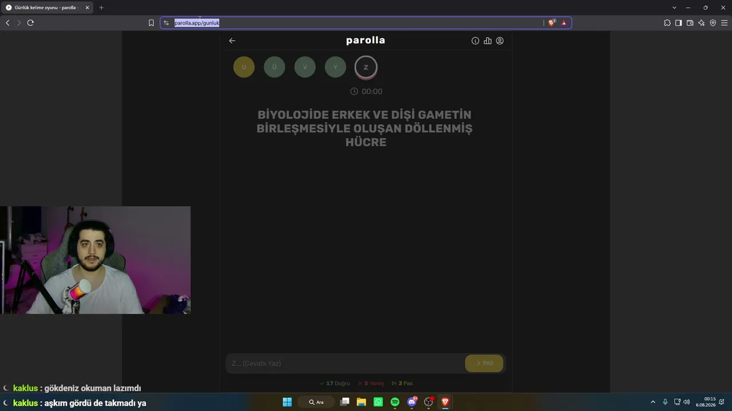The width and height of the screenshot is (732, 411).
Task: Open the parolla user profile icon
Action: click(x=500, y=41)
